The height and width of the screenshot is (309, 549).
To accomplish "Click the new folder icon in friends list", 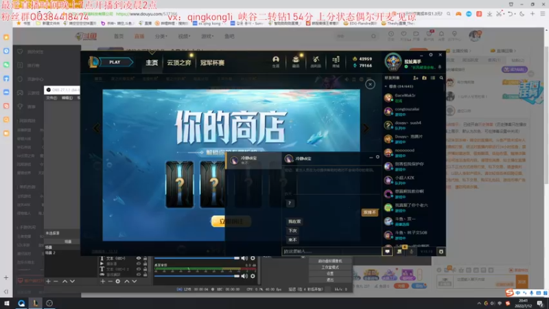I will (x=424, y=78).
